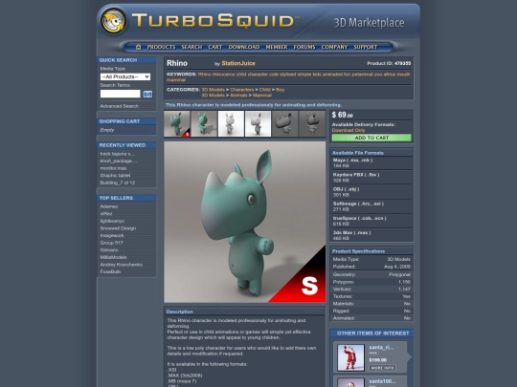Open top seller FuseBulb
This screenshot has width=517, height=387.
point(110,271)
